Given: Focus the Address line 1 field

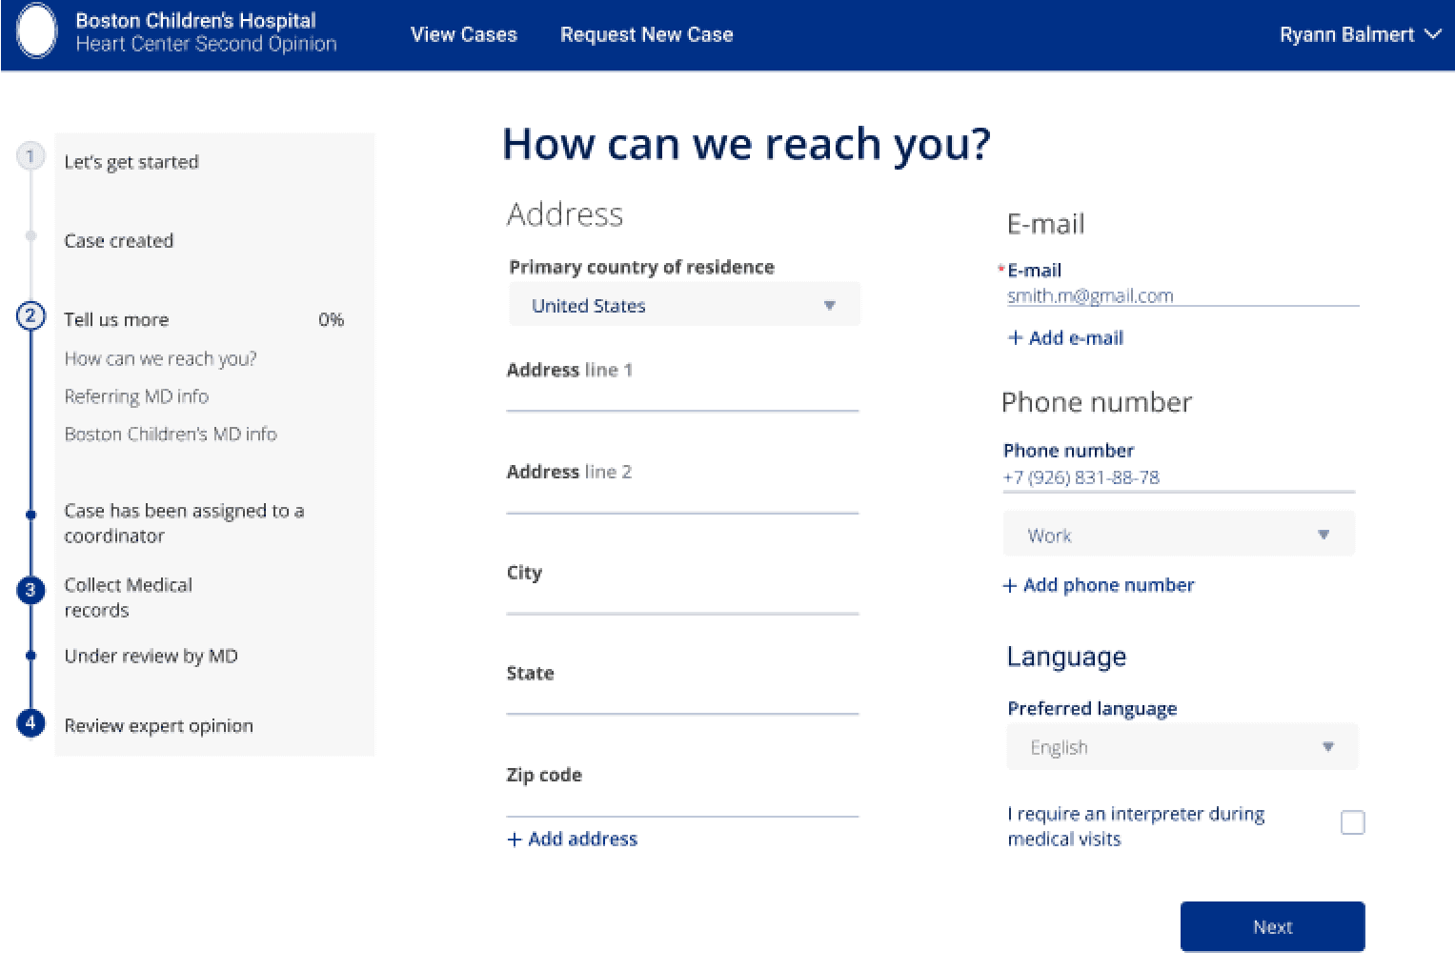Looking at the screenshot, I should (682, 395).
